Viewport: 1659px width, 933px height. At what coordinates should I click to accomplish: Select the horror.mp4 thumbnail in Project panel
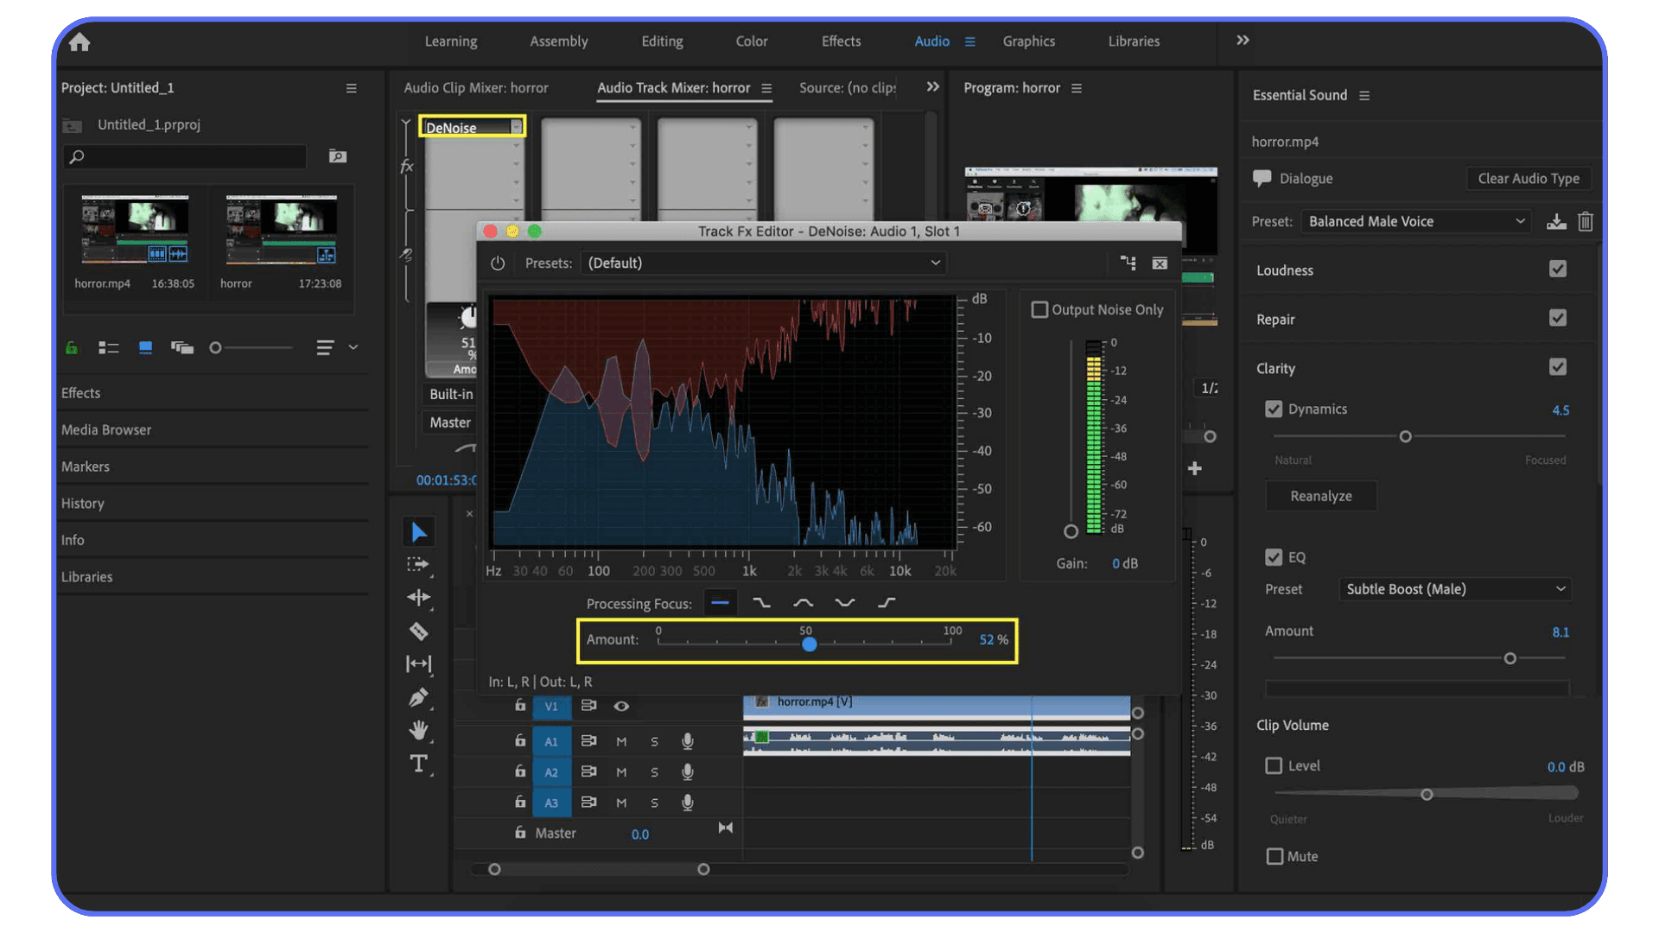tap(134, 229)
